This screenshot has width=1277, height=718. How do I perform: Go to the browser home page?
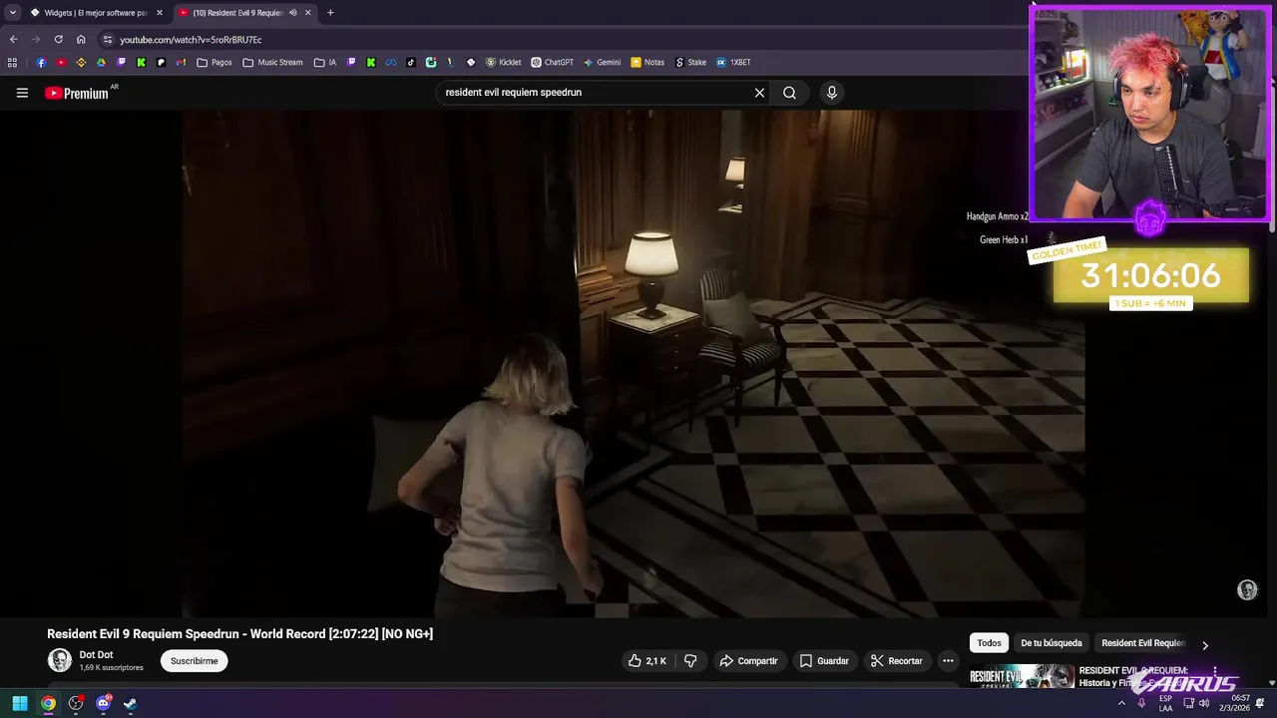pos(81,39)
